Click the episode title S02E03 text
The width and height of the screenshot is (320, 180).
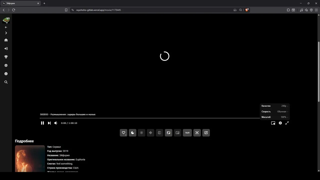pos(67,114)
